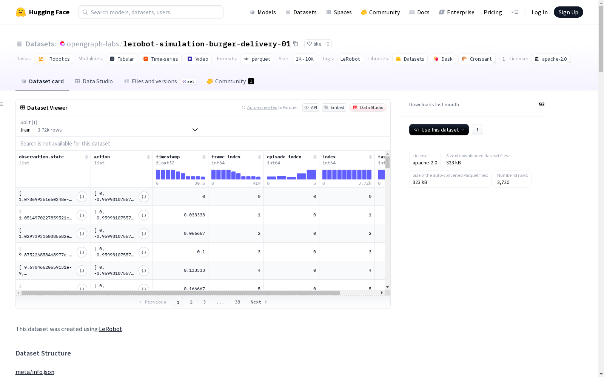The height and width of the screenshot is (377, 604).
Task: Switch to the Data Studio tab
Action: click(94, 81)
